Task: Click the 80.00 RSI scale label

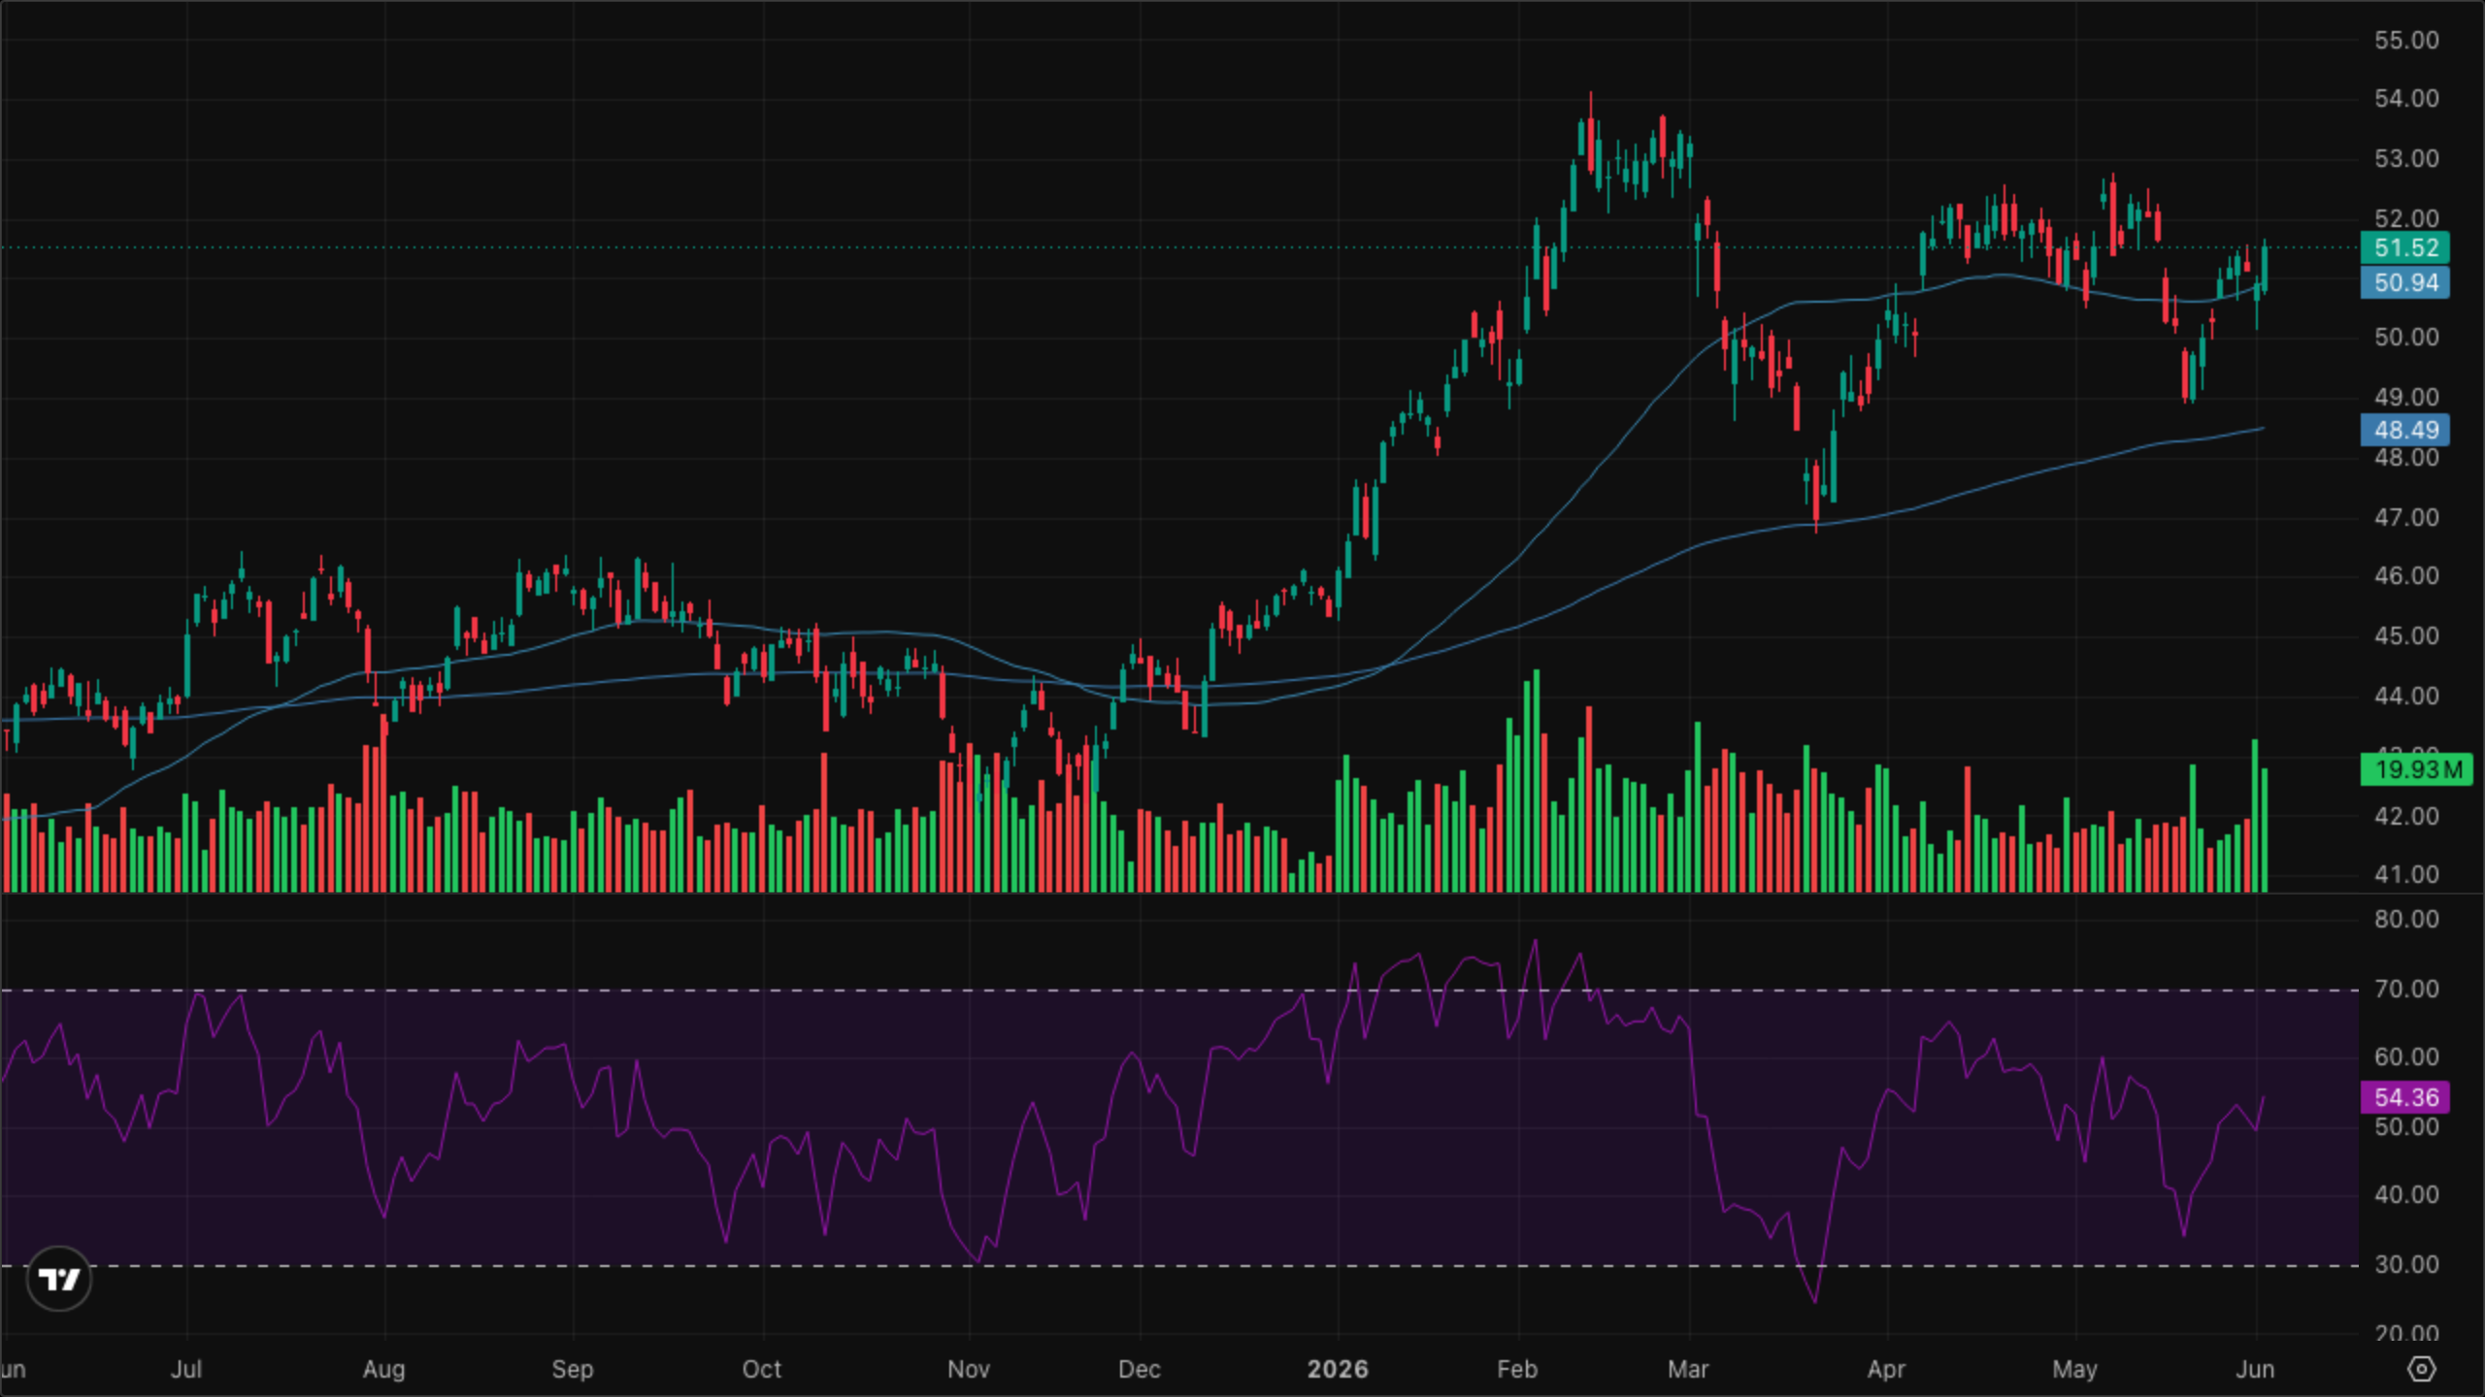Action: coord(2406,919)
